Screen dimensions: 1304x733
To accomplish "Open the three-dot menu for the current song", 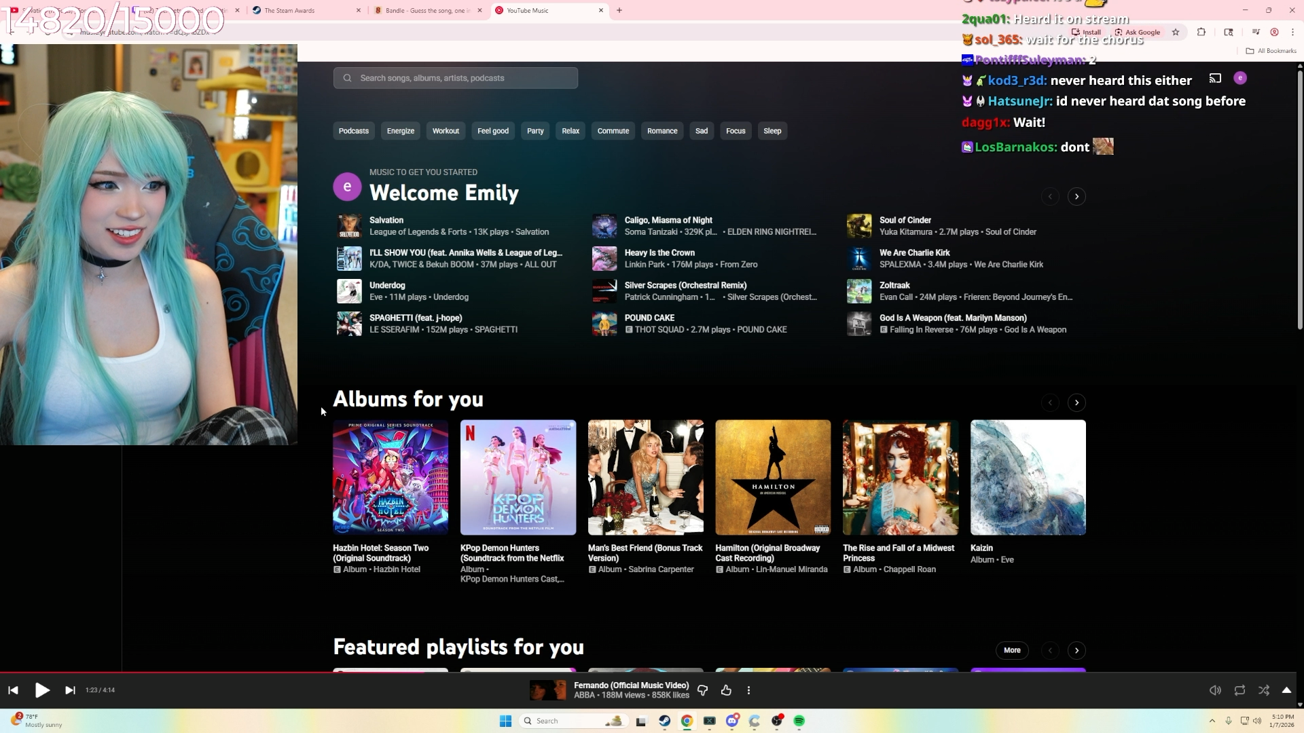I will pyautogui.click(x=748, y=690).
